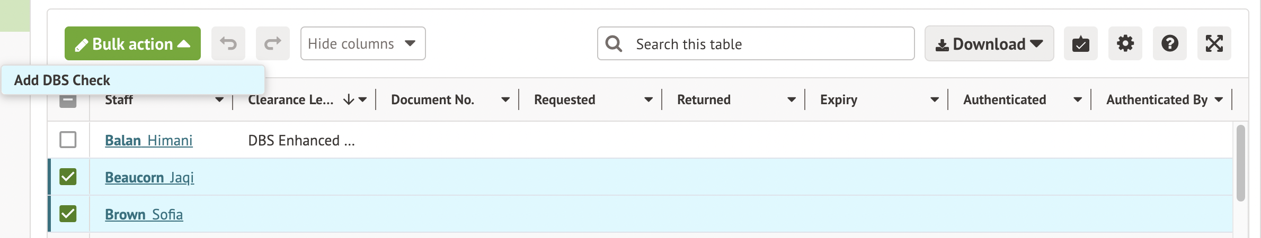The height and width of the screenshot is (238, 1261).
Task: Tick the checkbox for Balan Himani
Action: click(68, 140)
